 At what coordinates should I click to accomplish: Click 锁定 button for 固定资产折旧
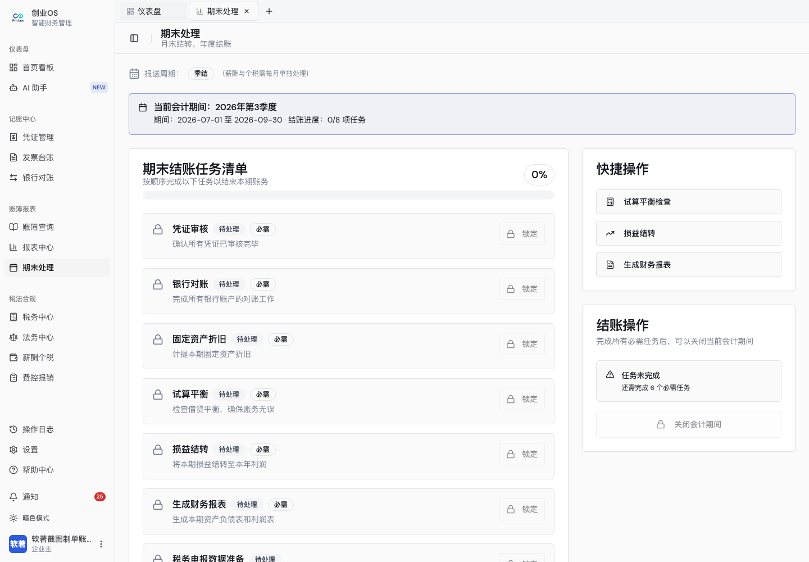(522, 344)
